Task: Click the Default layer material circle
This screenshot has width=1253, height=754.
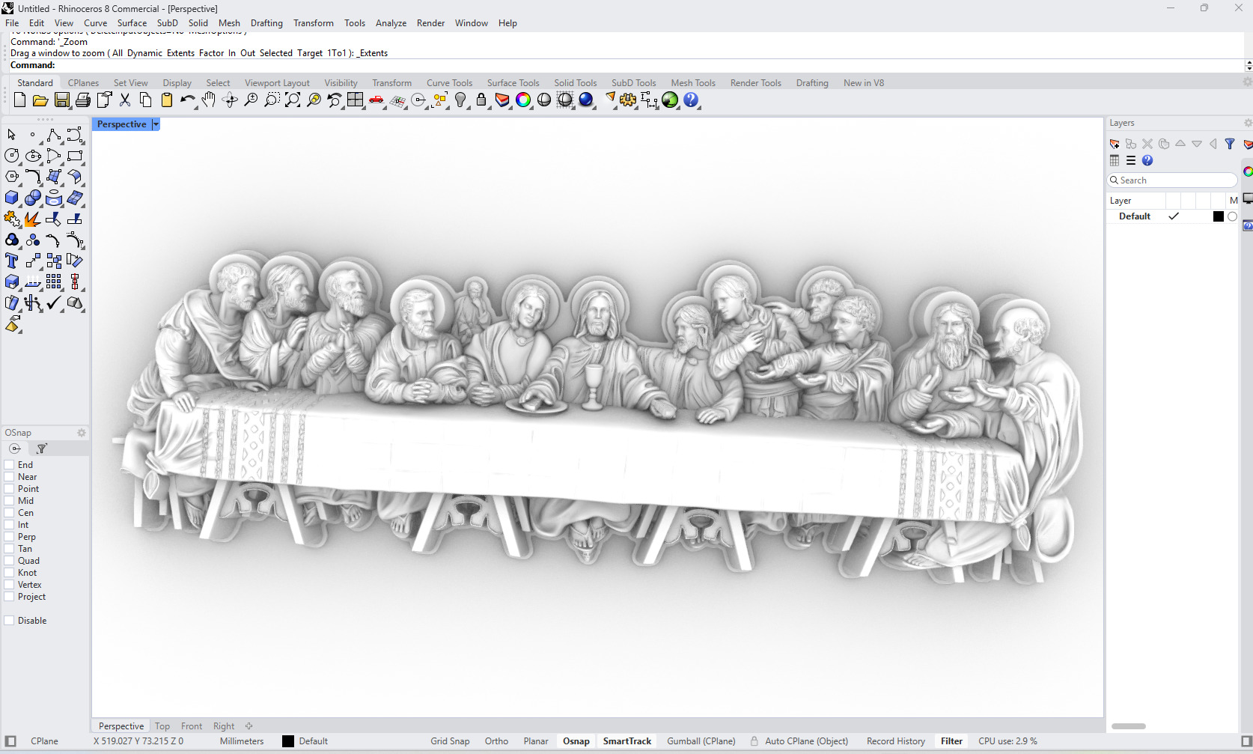Action: [x=1233, y=216]
